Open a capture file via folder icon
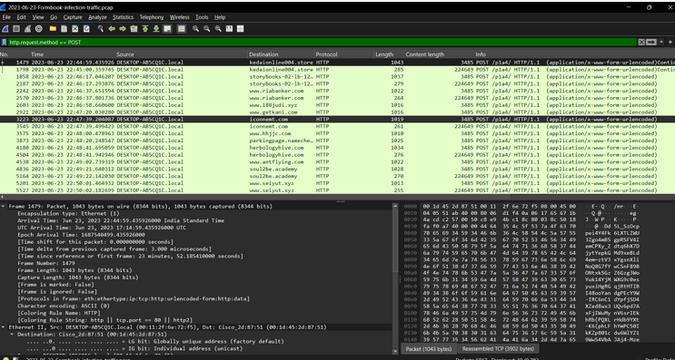Image resolution: width=675 pixels, height=360 pixels. pyautogui.click(x=53, y=29)
